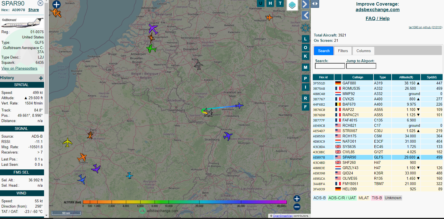Zoom in with the bottom-right plus button
Image resolution: width=444 pixels, height=219 pixels.
click(297, 198)
